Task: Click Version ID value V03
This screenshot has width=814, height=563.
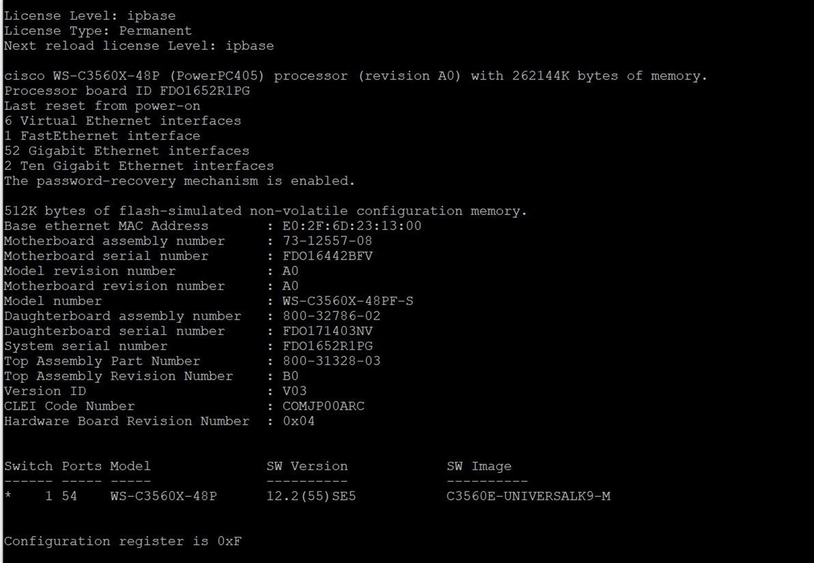Action: pyautogui.click(x=295, y=391)
